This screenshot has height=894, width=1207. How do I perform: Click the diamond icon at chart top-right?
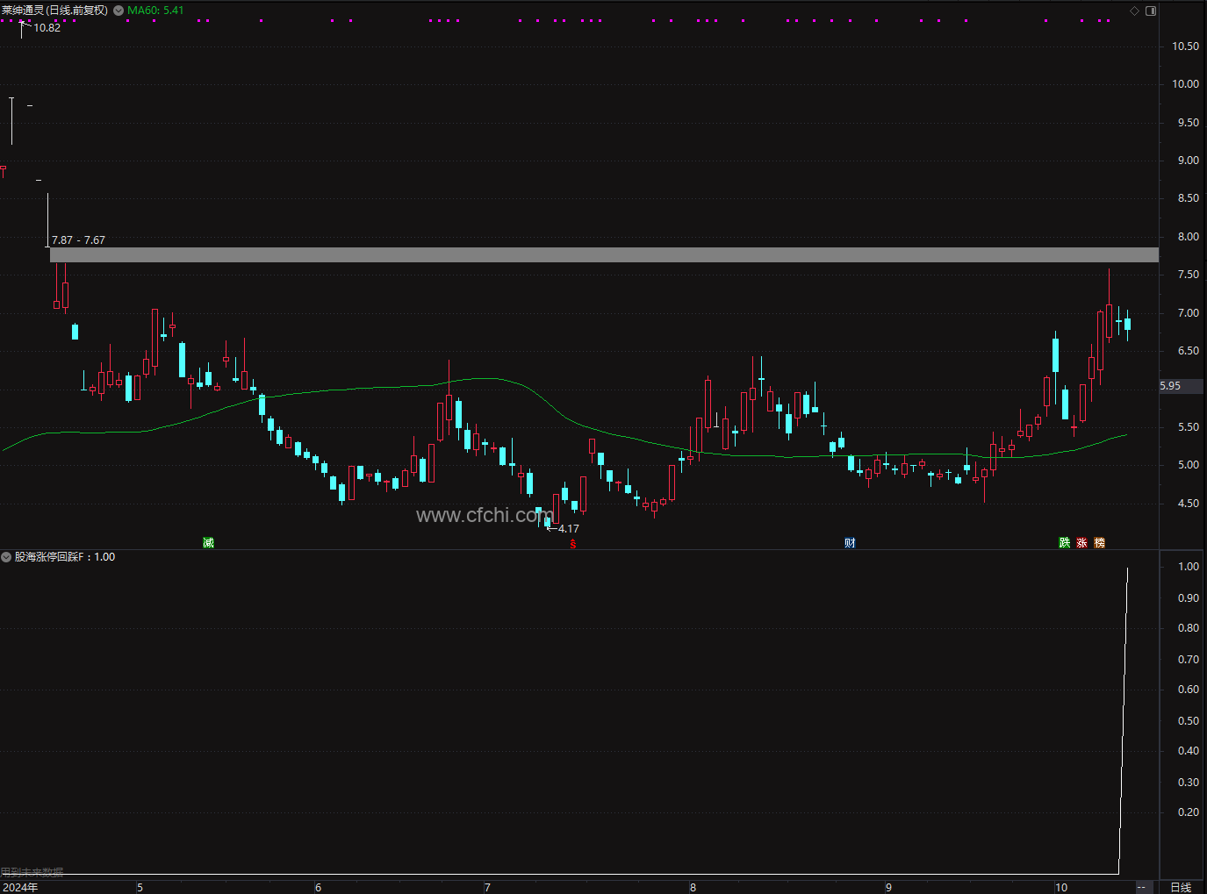1134,11
